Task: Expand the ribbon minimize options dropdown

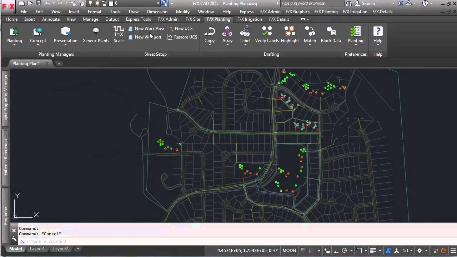Action: click(308, 19)
